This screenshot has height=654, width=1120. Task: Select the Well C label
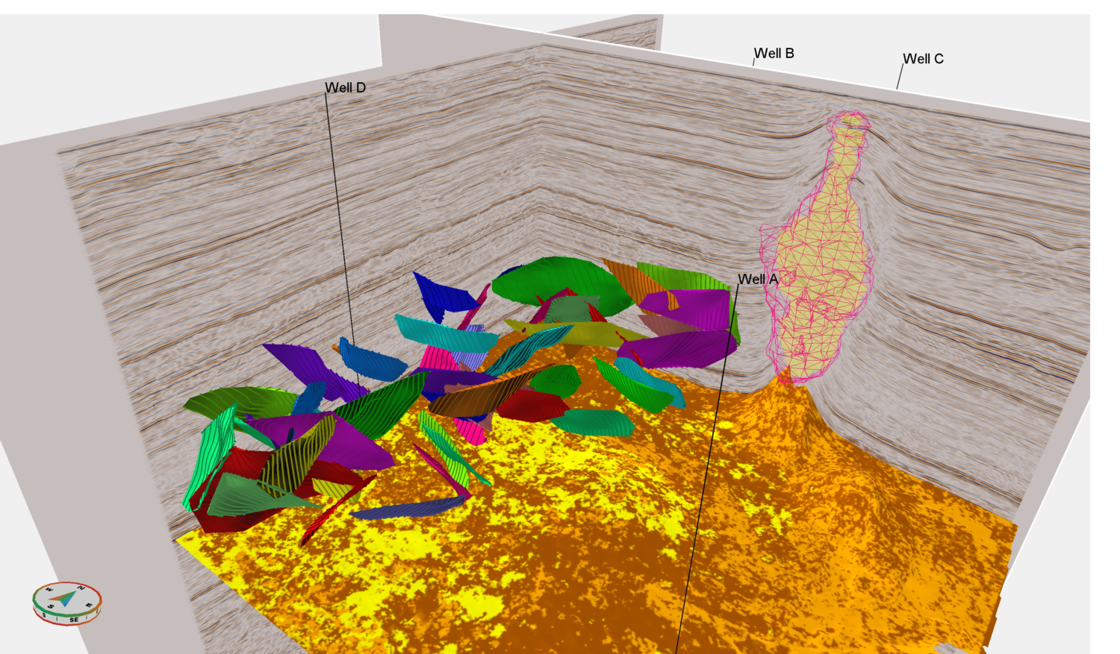(x=924, y=58)
